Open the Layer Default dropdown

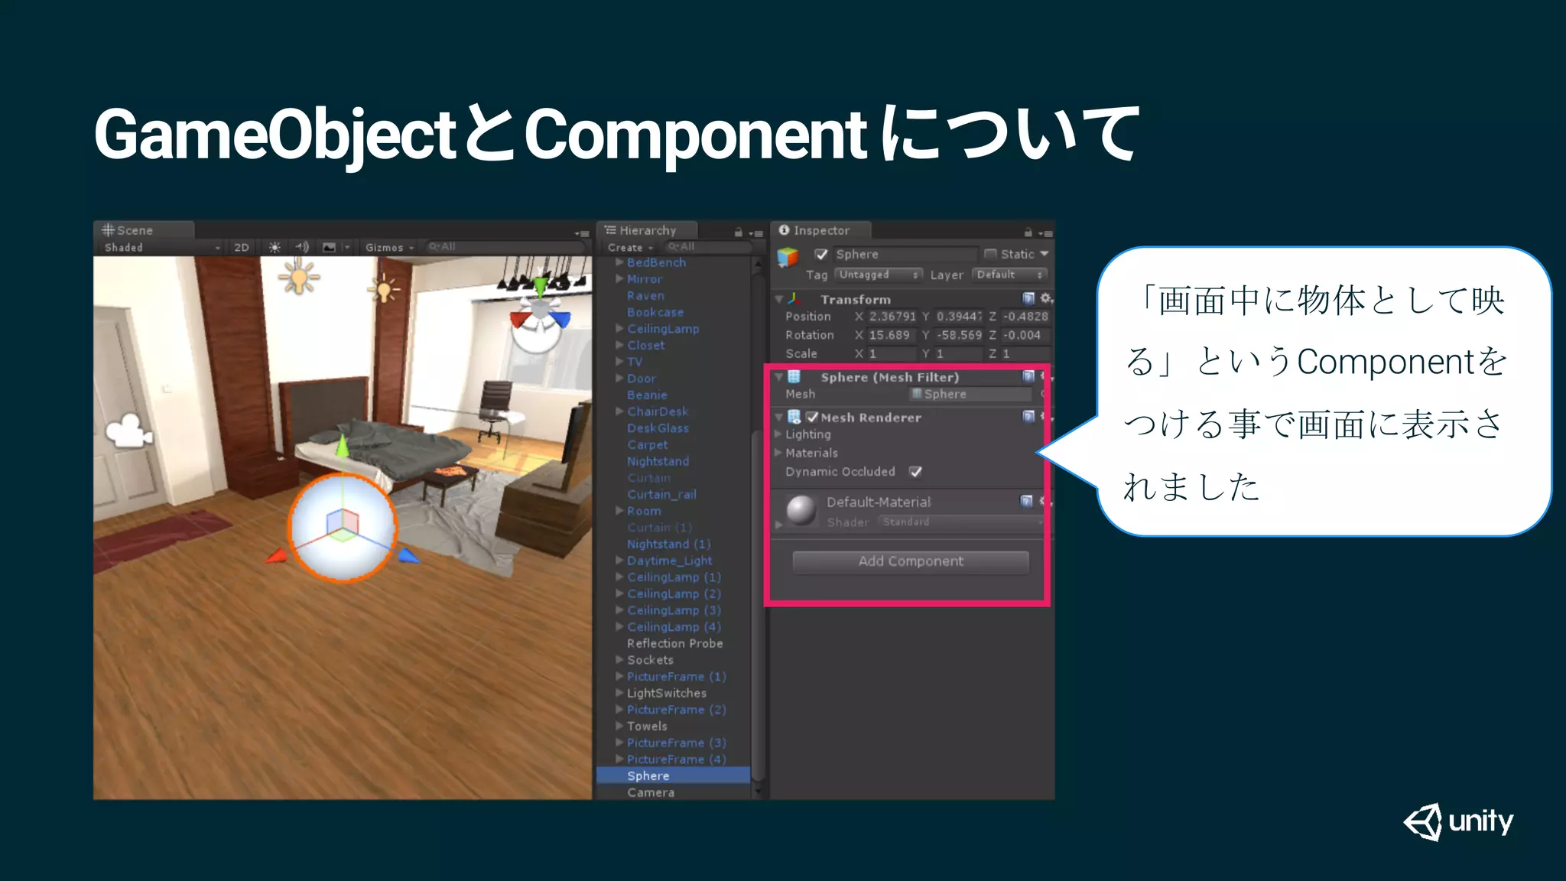tap(1009, 275)
